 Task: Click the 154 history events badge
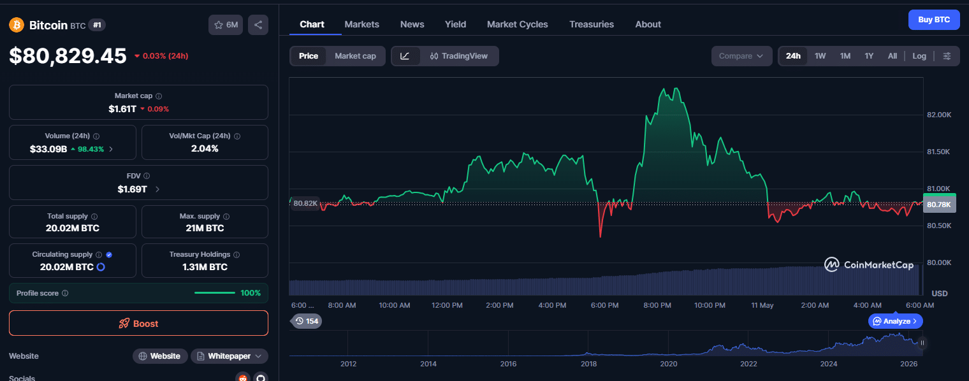point(307,321)
